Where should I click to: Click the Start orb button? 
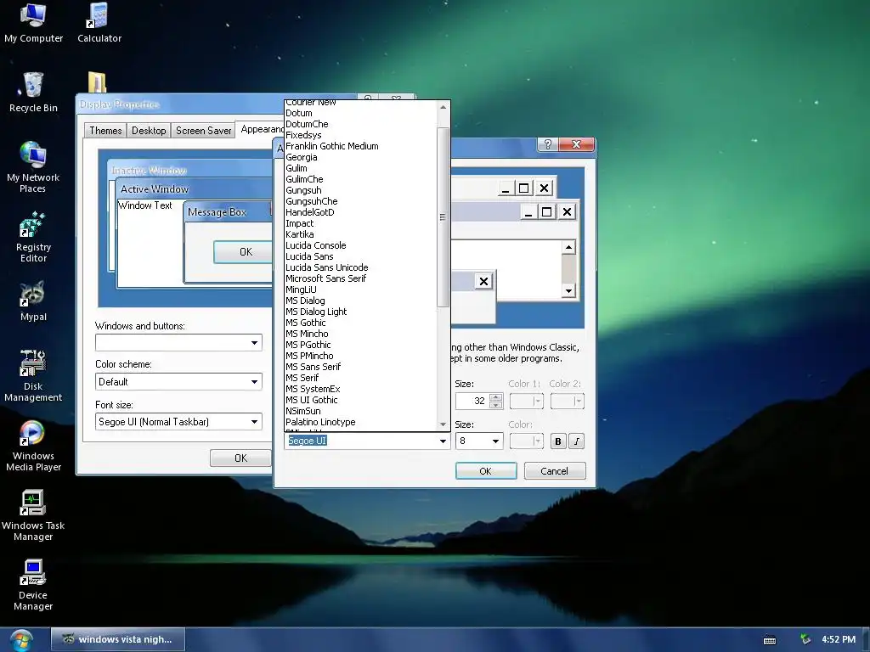point(20,640)
